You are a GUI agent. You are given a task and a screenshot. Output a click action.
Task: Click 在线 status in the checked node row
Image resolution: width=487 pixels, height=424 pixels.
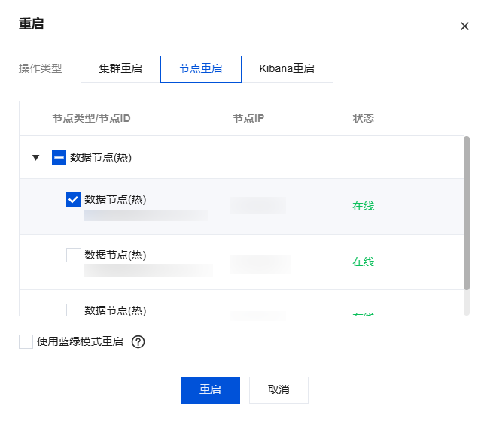point(364,207)
